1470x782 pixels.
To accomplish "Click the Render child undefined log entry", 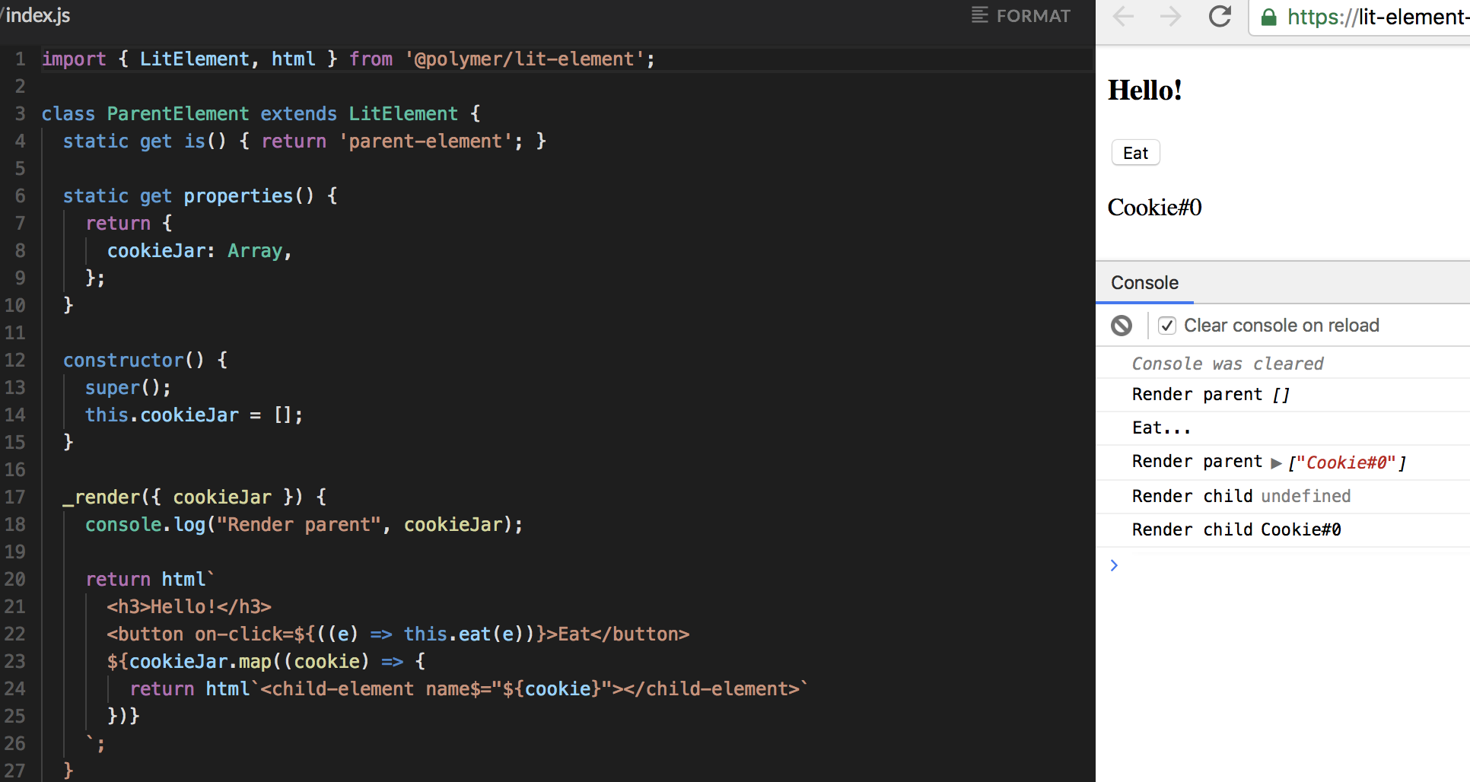I will 1240,496.
